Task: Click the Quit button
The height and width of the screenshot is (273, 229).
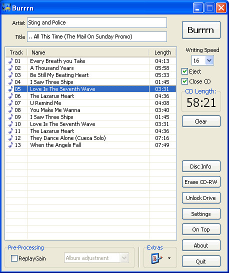Action: click(x=201, y=261)
